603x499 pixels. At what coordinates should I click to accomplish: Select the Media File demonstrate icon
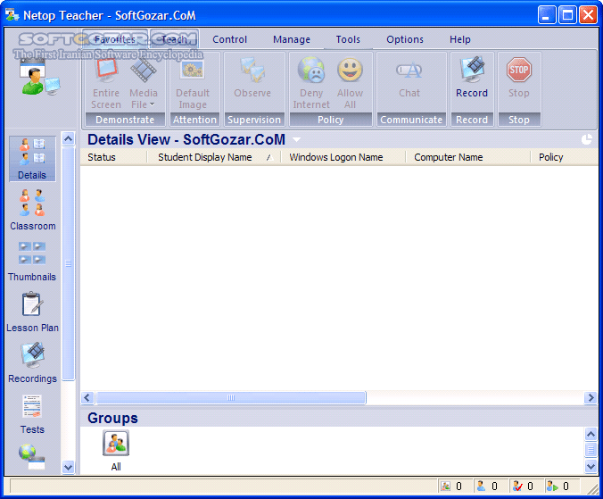click(x=143, y=71)
